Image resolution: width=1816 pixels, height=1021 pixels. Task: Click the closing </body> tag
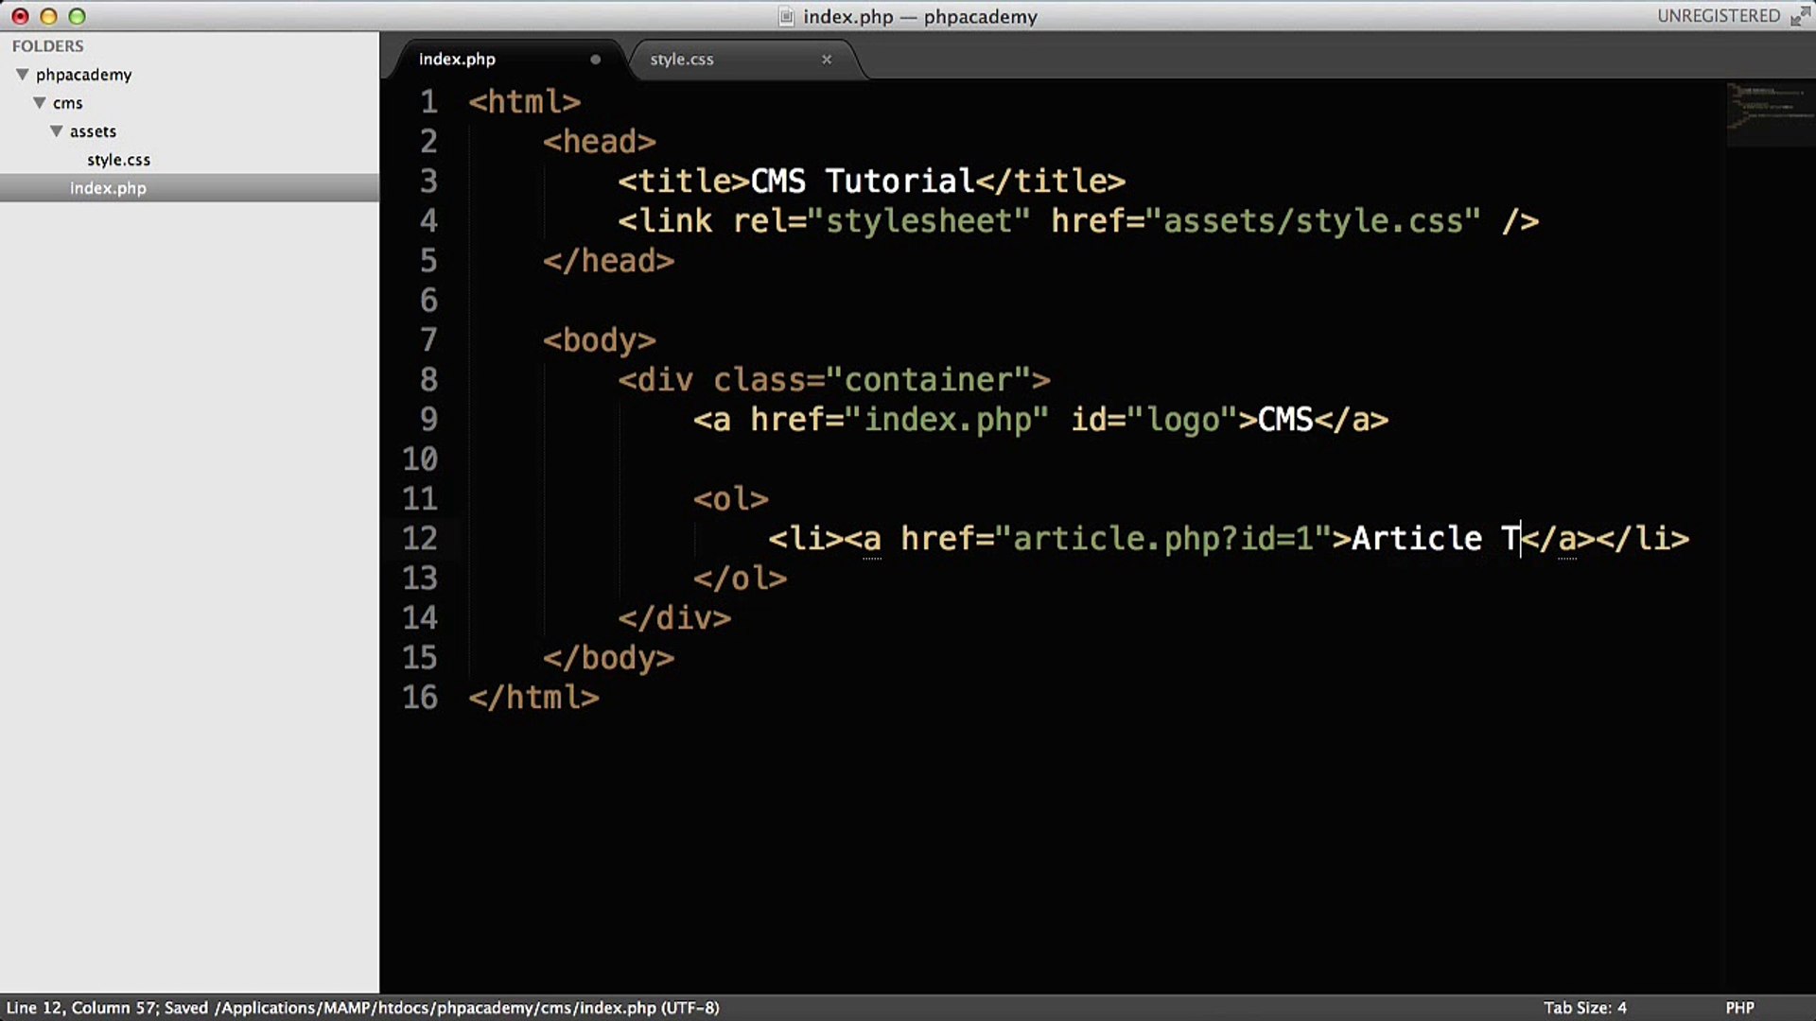608,657
